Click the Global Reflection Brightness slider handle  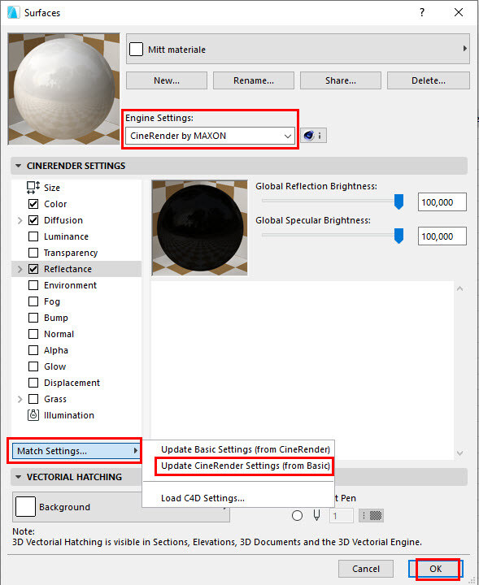pos(398,201)
